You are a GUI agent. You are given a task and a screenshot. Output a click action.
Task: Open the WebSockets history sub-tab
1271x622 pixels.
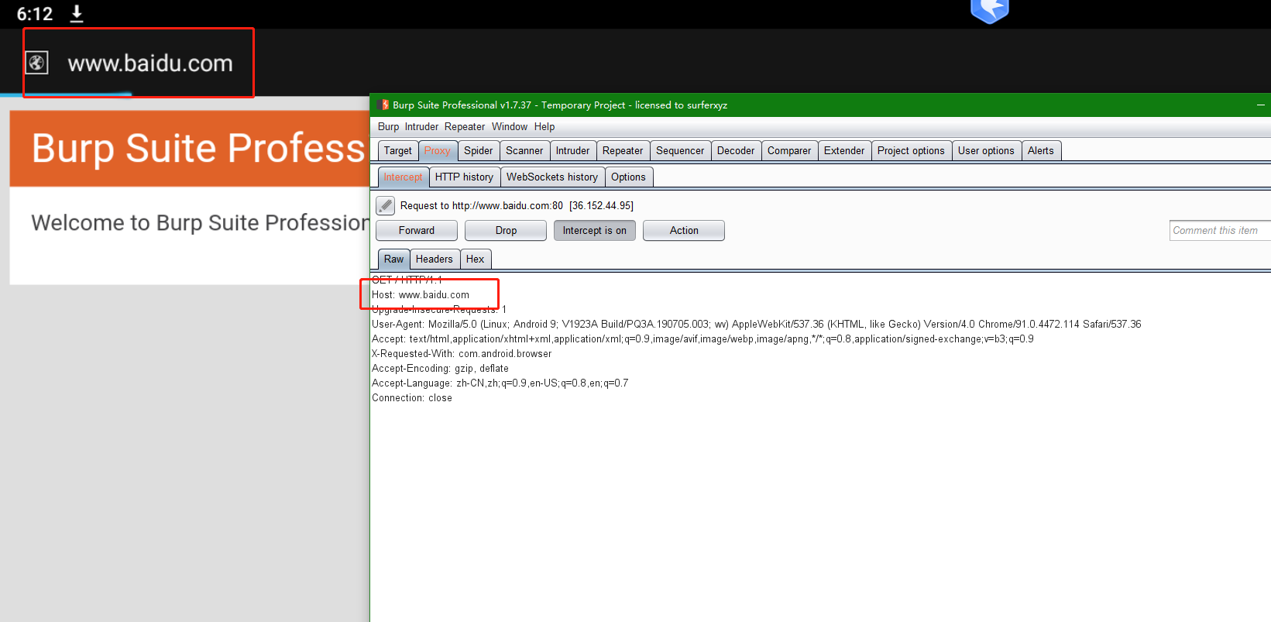(x=552, y=177)
